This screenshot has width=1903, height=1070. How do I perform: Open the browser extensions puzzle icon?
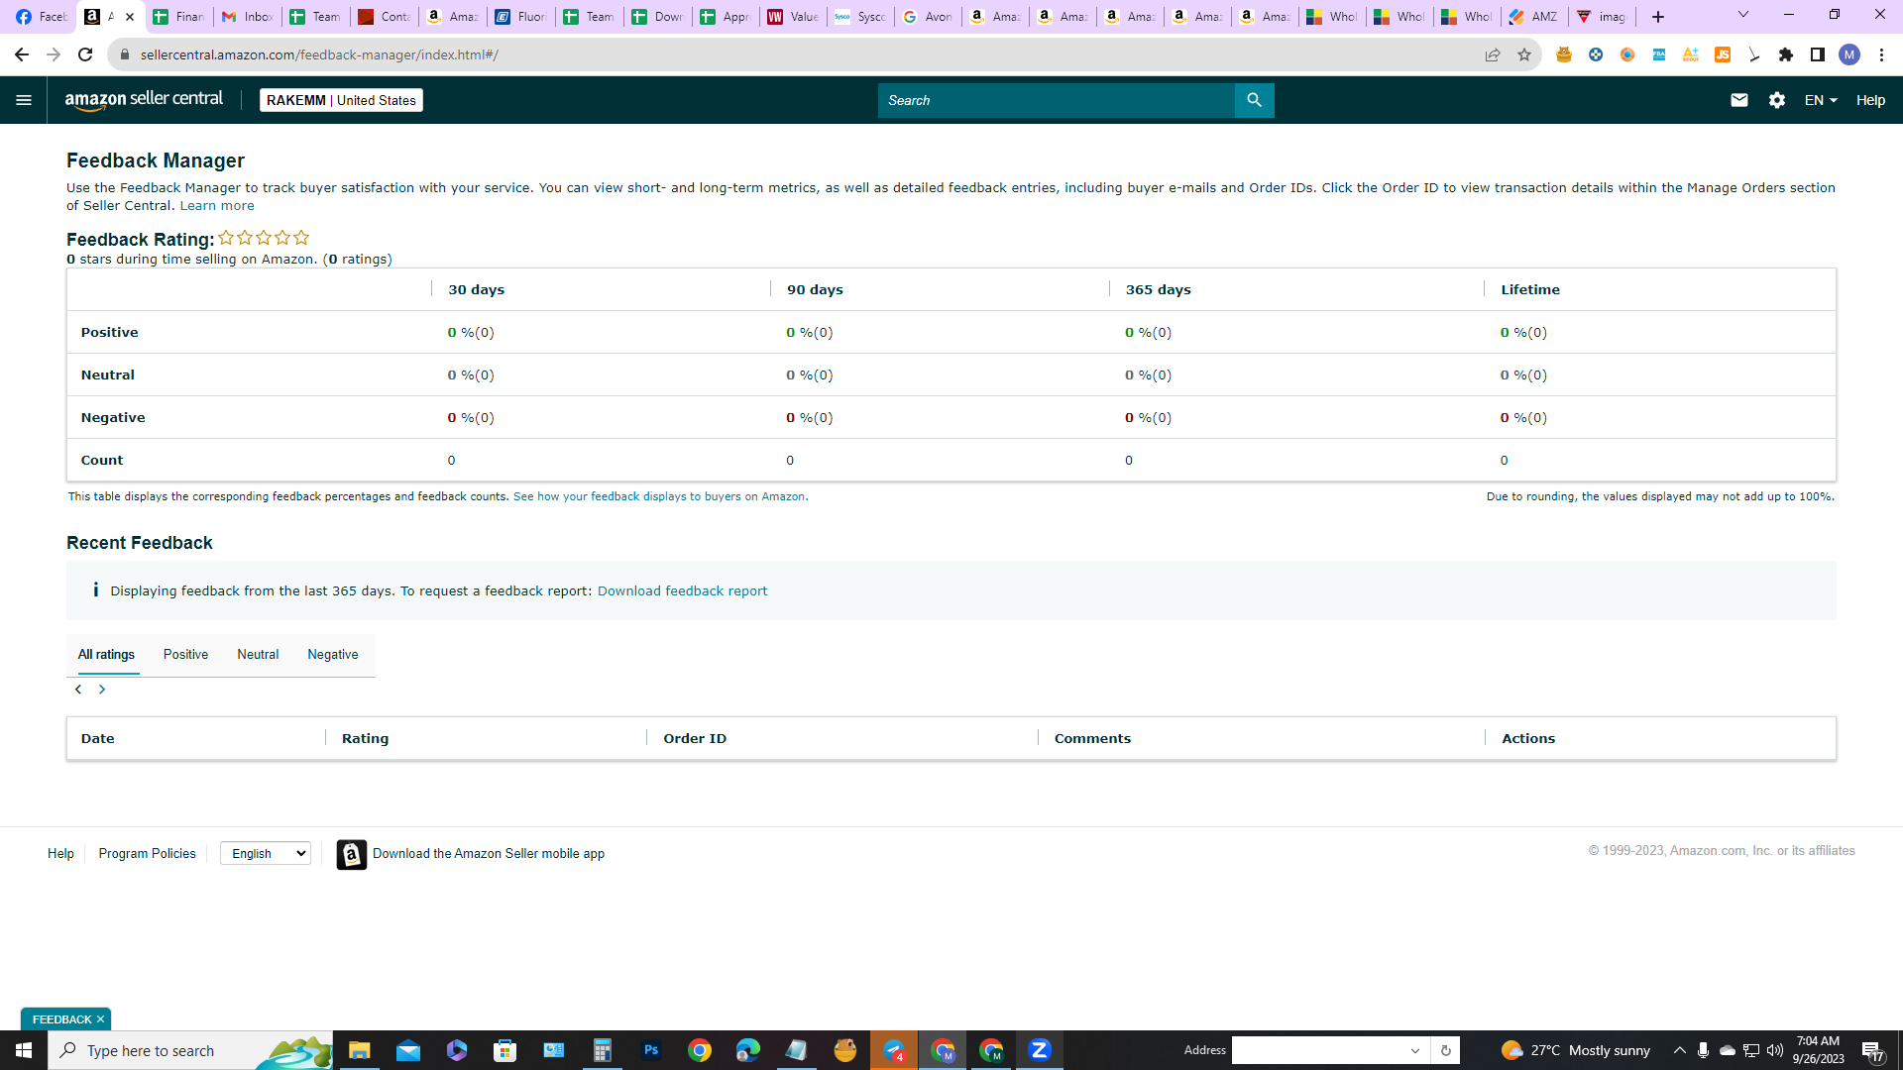pos(1786,54)
